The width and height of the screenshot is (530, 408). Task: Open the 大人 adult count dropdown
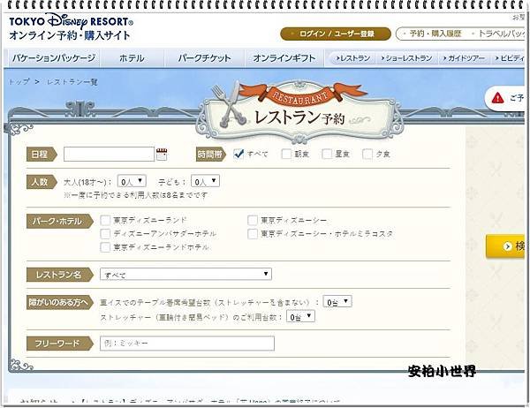(x=132, y=181)
